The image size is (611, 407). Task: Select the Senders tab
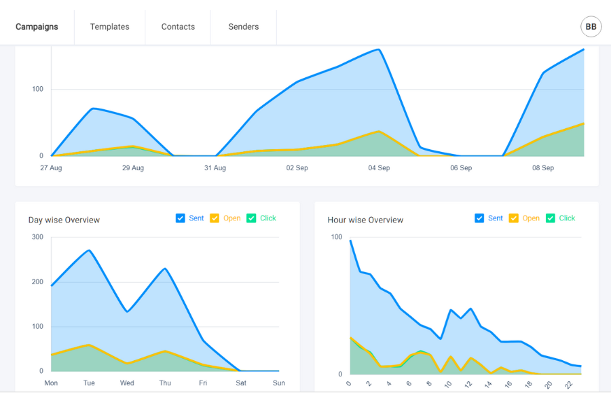pos(243,27)
